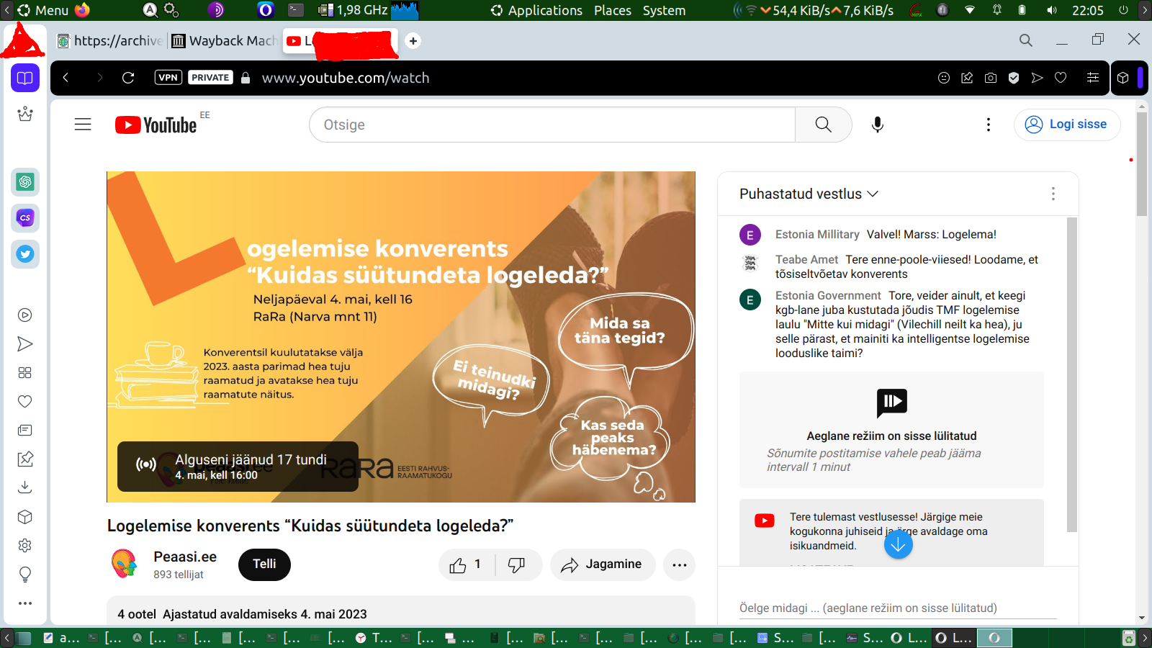The height and width of the screenshot is (648, 1152).
Task: Click Estonia Government chat author name
Action: point(828,295)
